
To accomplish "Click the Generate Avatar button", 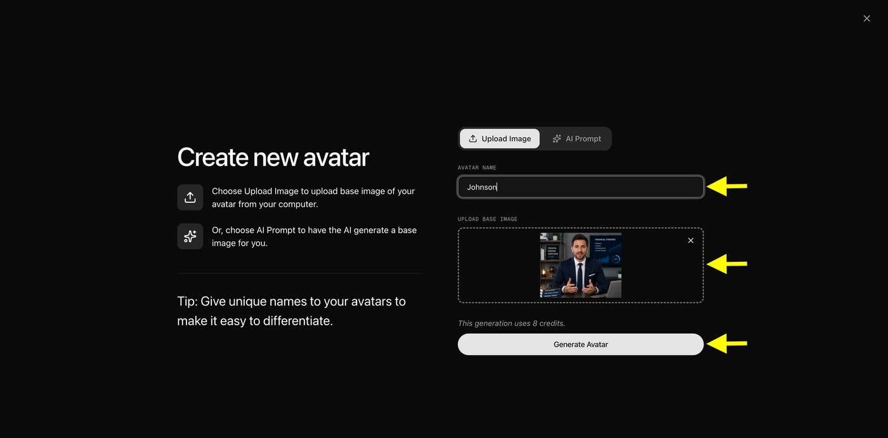I will pyautogui.click(x=580, y=344).
